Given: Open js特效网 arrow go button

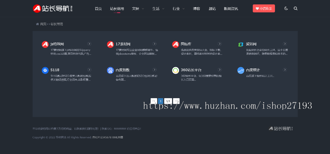Looking at the screenshot, I should (x=89, y=43).
